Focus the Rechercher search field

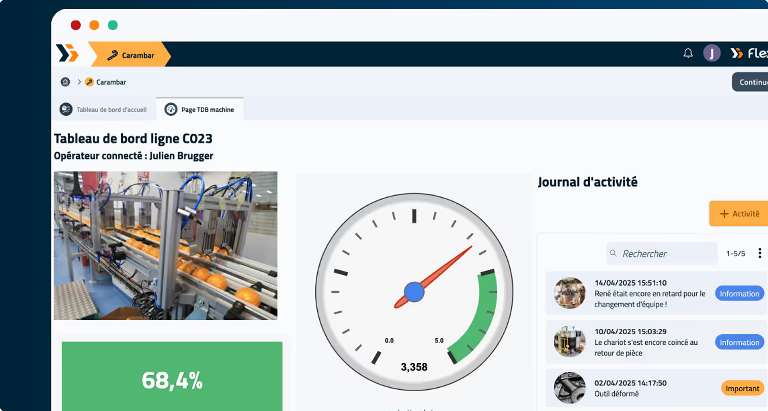point(662,253)
